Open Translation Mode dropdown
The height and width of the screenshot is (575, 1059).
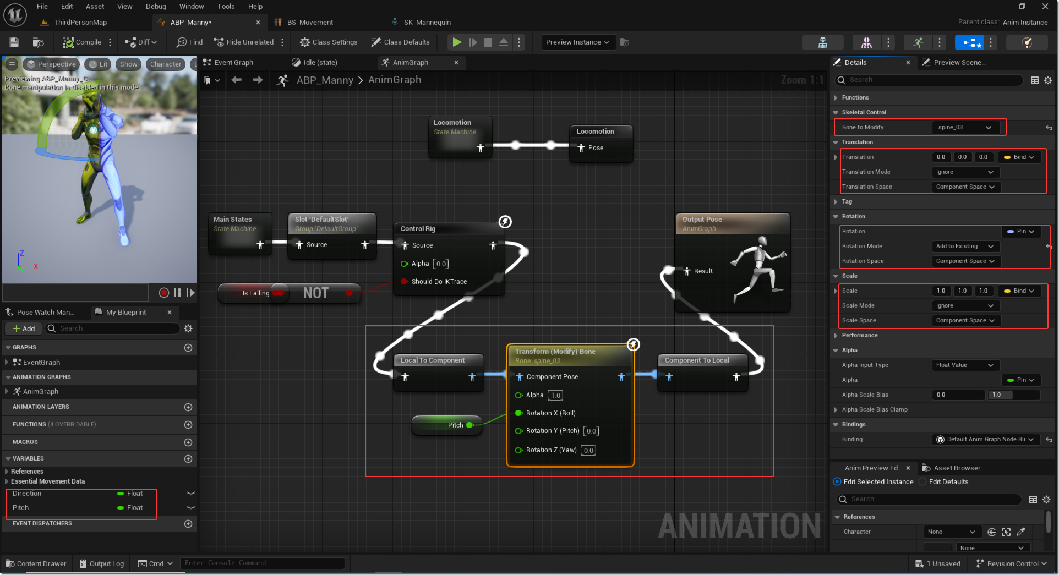966,172
